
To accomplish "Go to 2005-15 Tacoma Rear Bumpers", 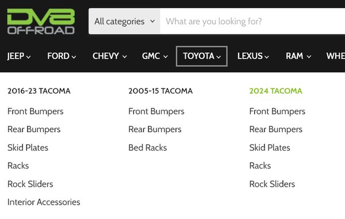I will coord(155,129).
